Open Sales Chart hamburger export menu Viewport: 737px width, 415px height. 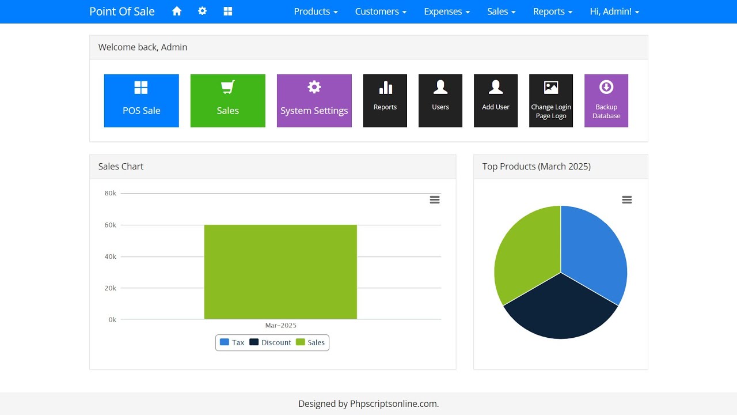click(x=435, y=199)
